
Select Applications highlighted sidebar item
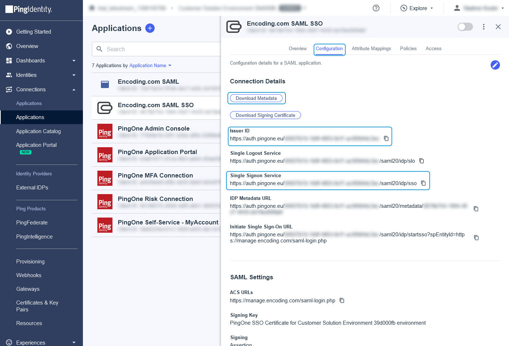click(41, 117)
